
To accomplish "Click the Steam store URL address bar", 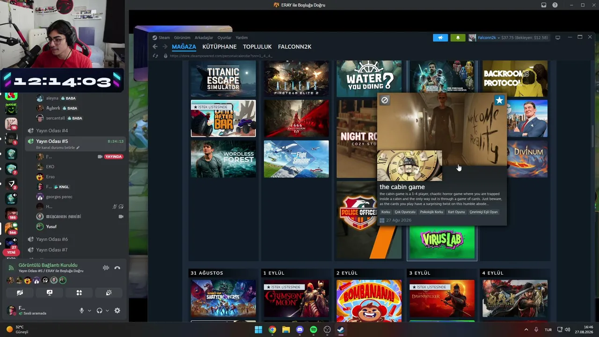I will click(221, 56).
